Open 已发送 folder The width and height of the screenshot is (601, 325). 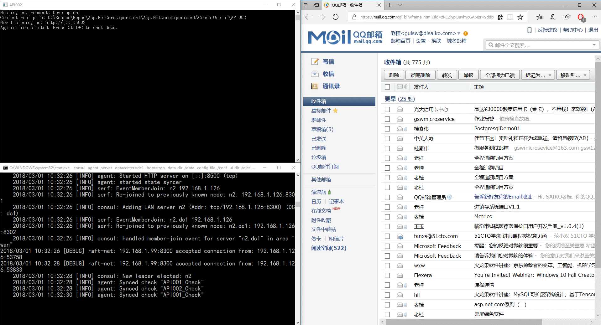[319, 139]
